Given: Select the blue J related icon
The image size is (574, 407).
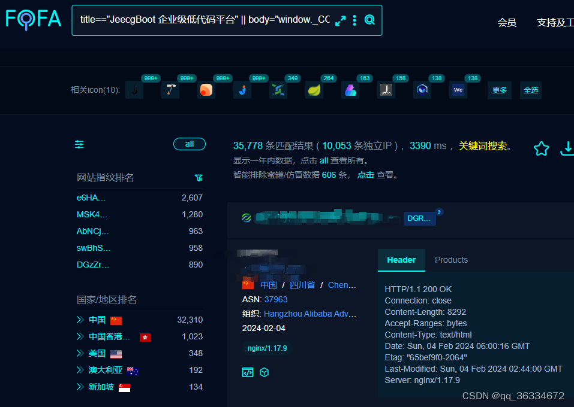Looking at the screenshot, I should coord(242,90).
